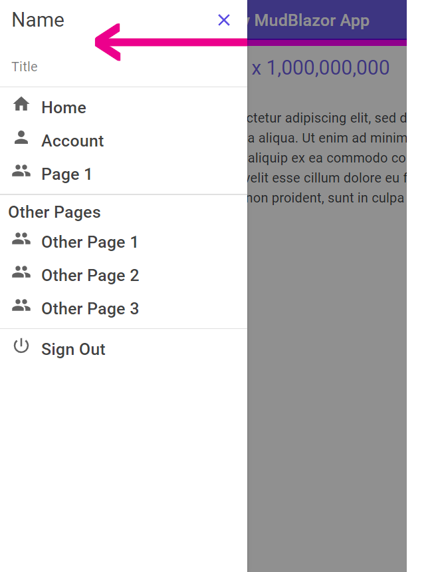Collapse the Other Pages section

pos(54,212)
